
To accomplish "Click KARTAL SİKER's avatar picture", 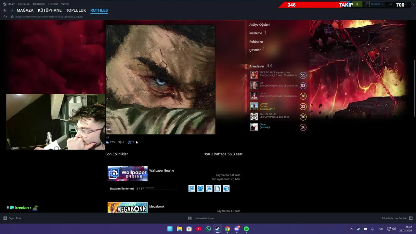I will point(254,117).
